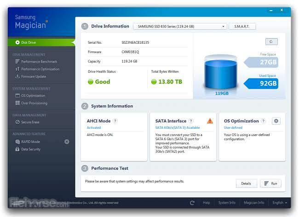Click the Performance Optimization arrow icon
Screen dimensions: 299x217
17,69
